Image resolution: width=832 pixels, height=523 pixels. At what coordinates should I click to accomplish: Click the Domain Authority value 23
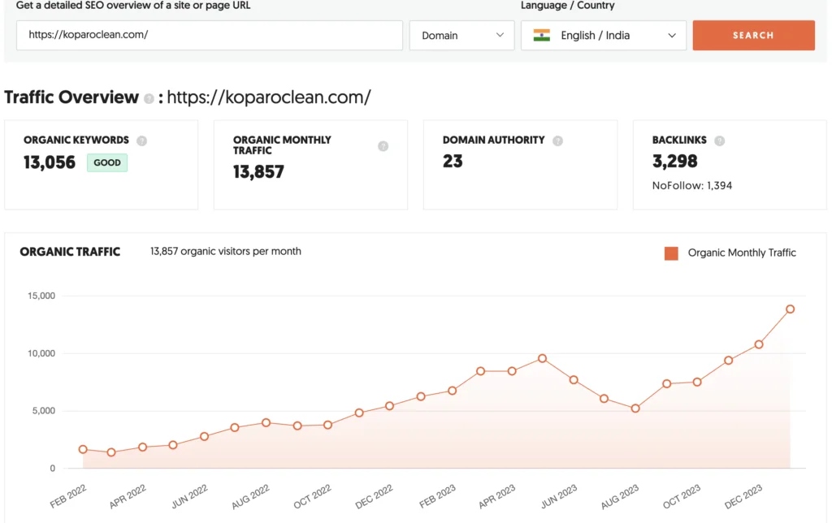tap(453, 162)
